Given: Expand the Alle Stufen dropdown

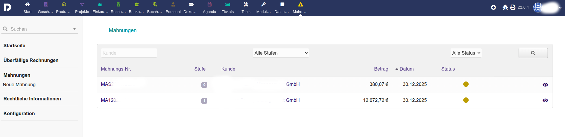Looking at the screenshot, I should point(281,53).
